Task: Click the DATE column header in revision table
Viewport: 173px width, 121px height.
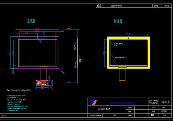Action: click(x=156, y=6)
